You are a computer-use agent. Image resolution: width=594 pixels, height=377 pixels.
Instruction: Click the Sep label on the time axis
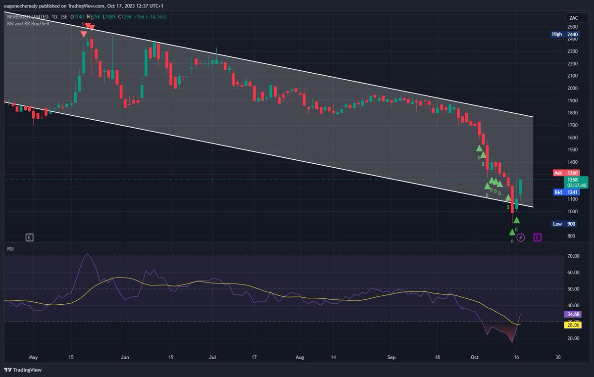391,357
